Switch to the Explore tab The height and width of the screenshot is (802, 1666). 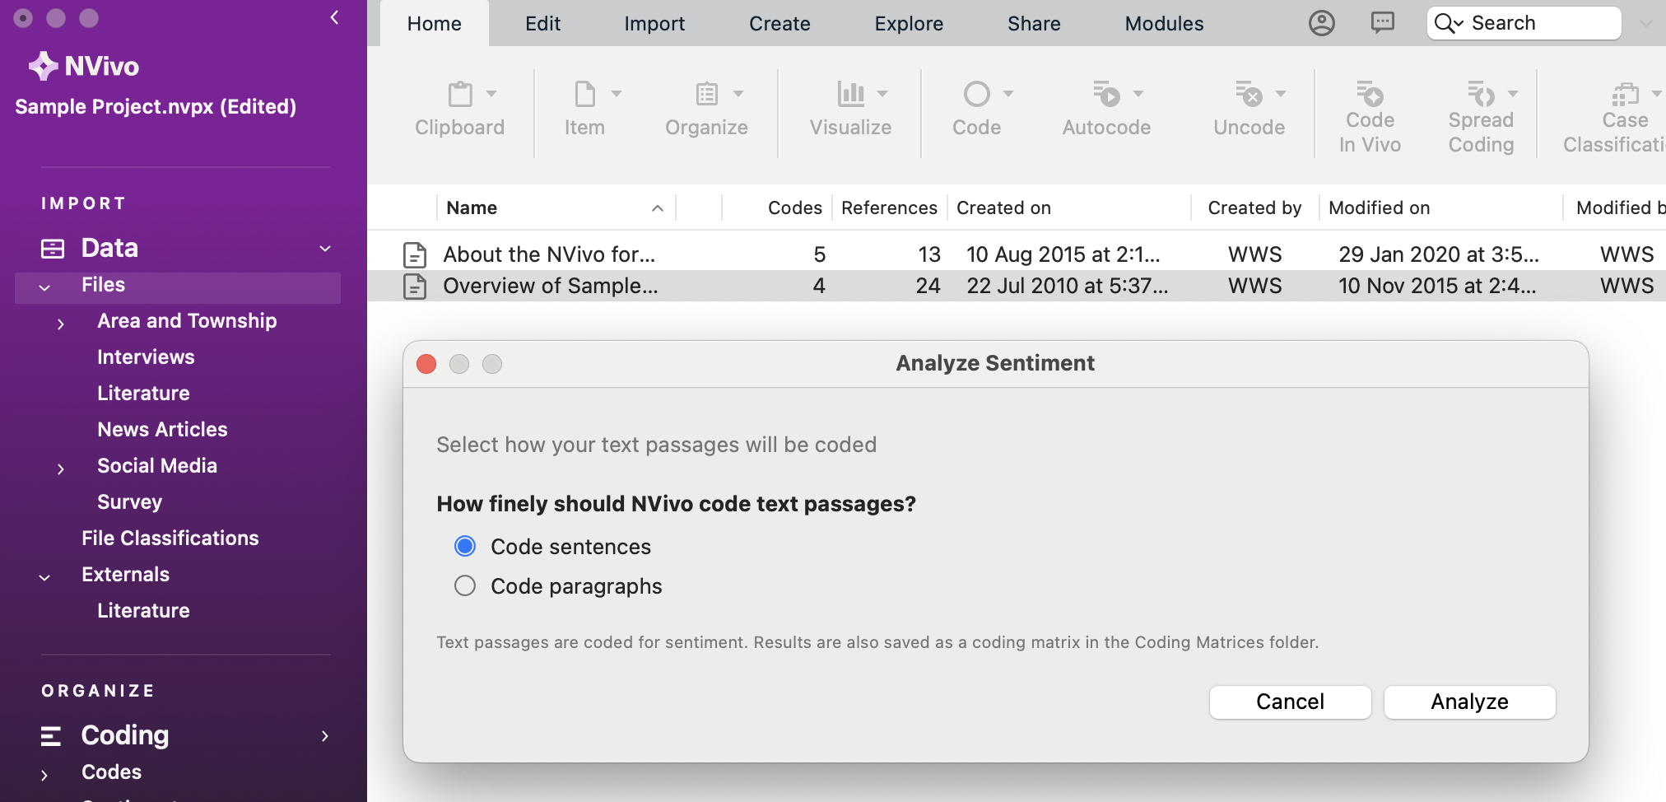click(x=909, y=24)
